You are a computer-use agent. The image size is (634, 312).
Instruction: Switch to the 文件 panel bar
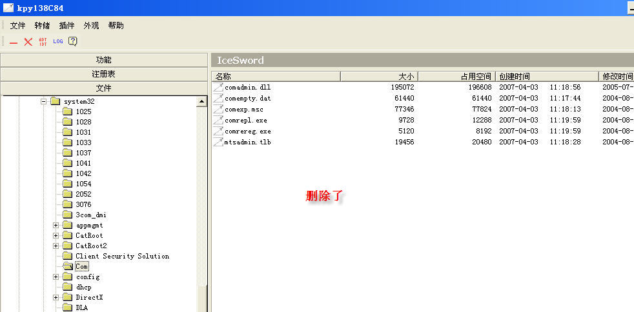[104, 88]
